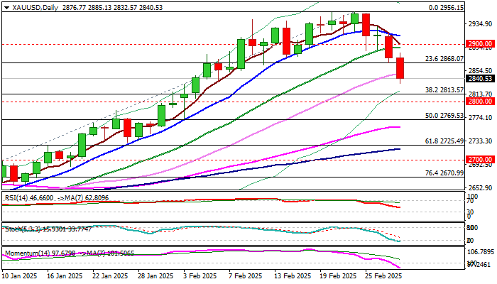Click the last red candlestick on the chart
The image size is (497, 284).
400,68
